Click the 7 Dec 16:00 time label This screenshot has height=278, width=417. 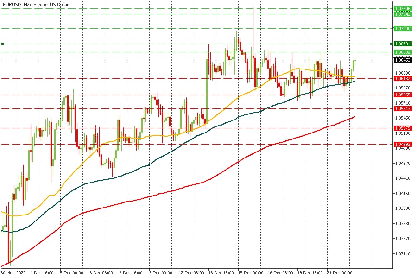click(x=131, y=273)
